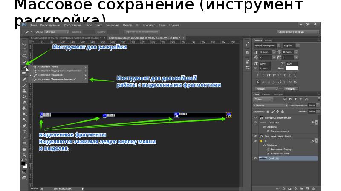The image size is (341, 191).
Task: Select the Rectangular Marquee tool
Action: [24, 50]
